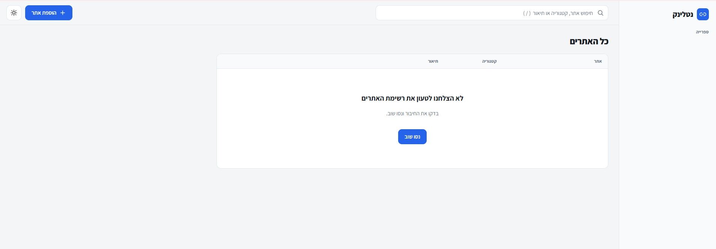Click the נסו שוב retry button
Image resolution: width=716 pixels, height=249 pixels.
click(412, 137)
